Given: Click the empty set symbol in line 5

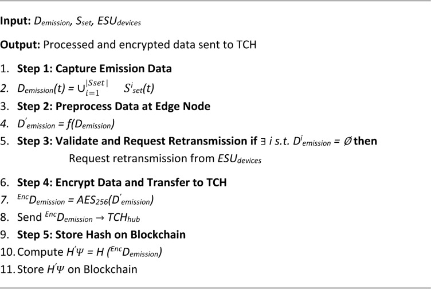Looking at the screenshot, I should (x=347, y=141).
